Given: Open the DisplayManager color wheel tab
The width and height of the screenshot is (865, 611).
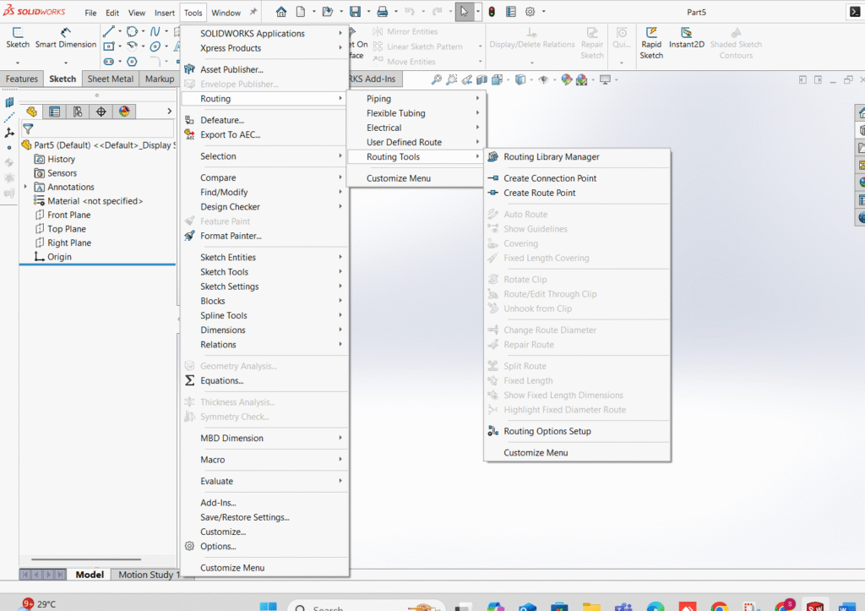Looking at the screenshot, I should (x=124, y=112).
